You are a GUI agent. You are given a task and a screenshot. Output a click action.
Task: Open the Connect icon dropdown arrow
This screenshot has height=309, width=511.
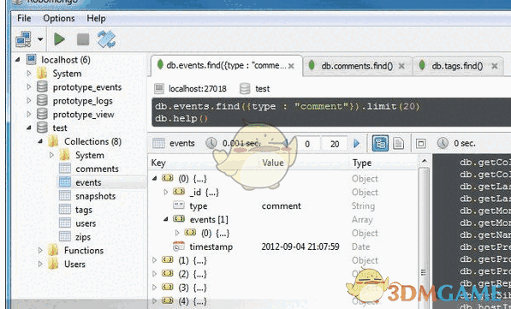(40, 39)
